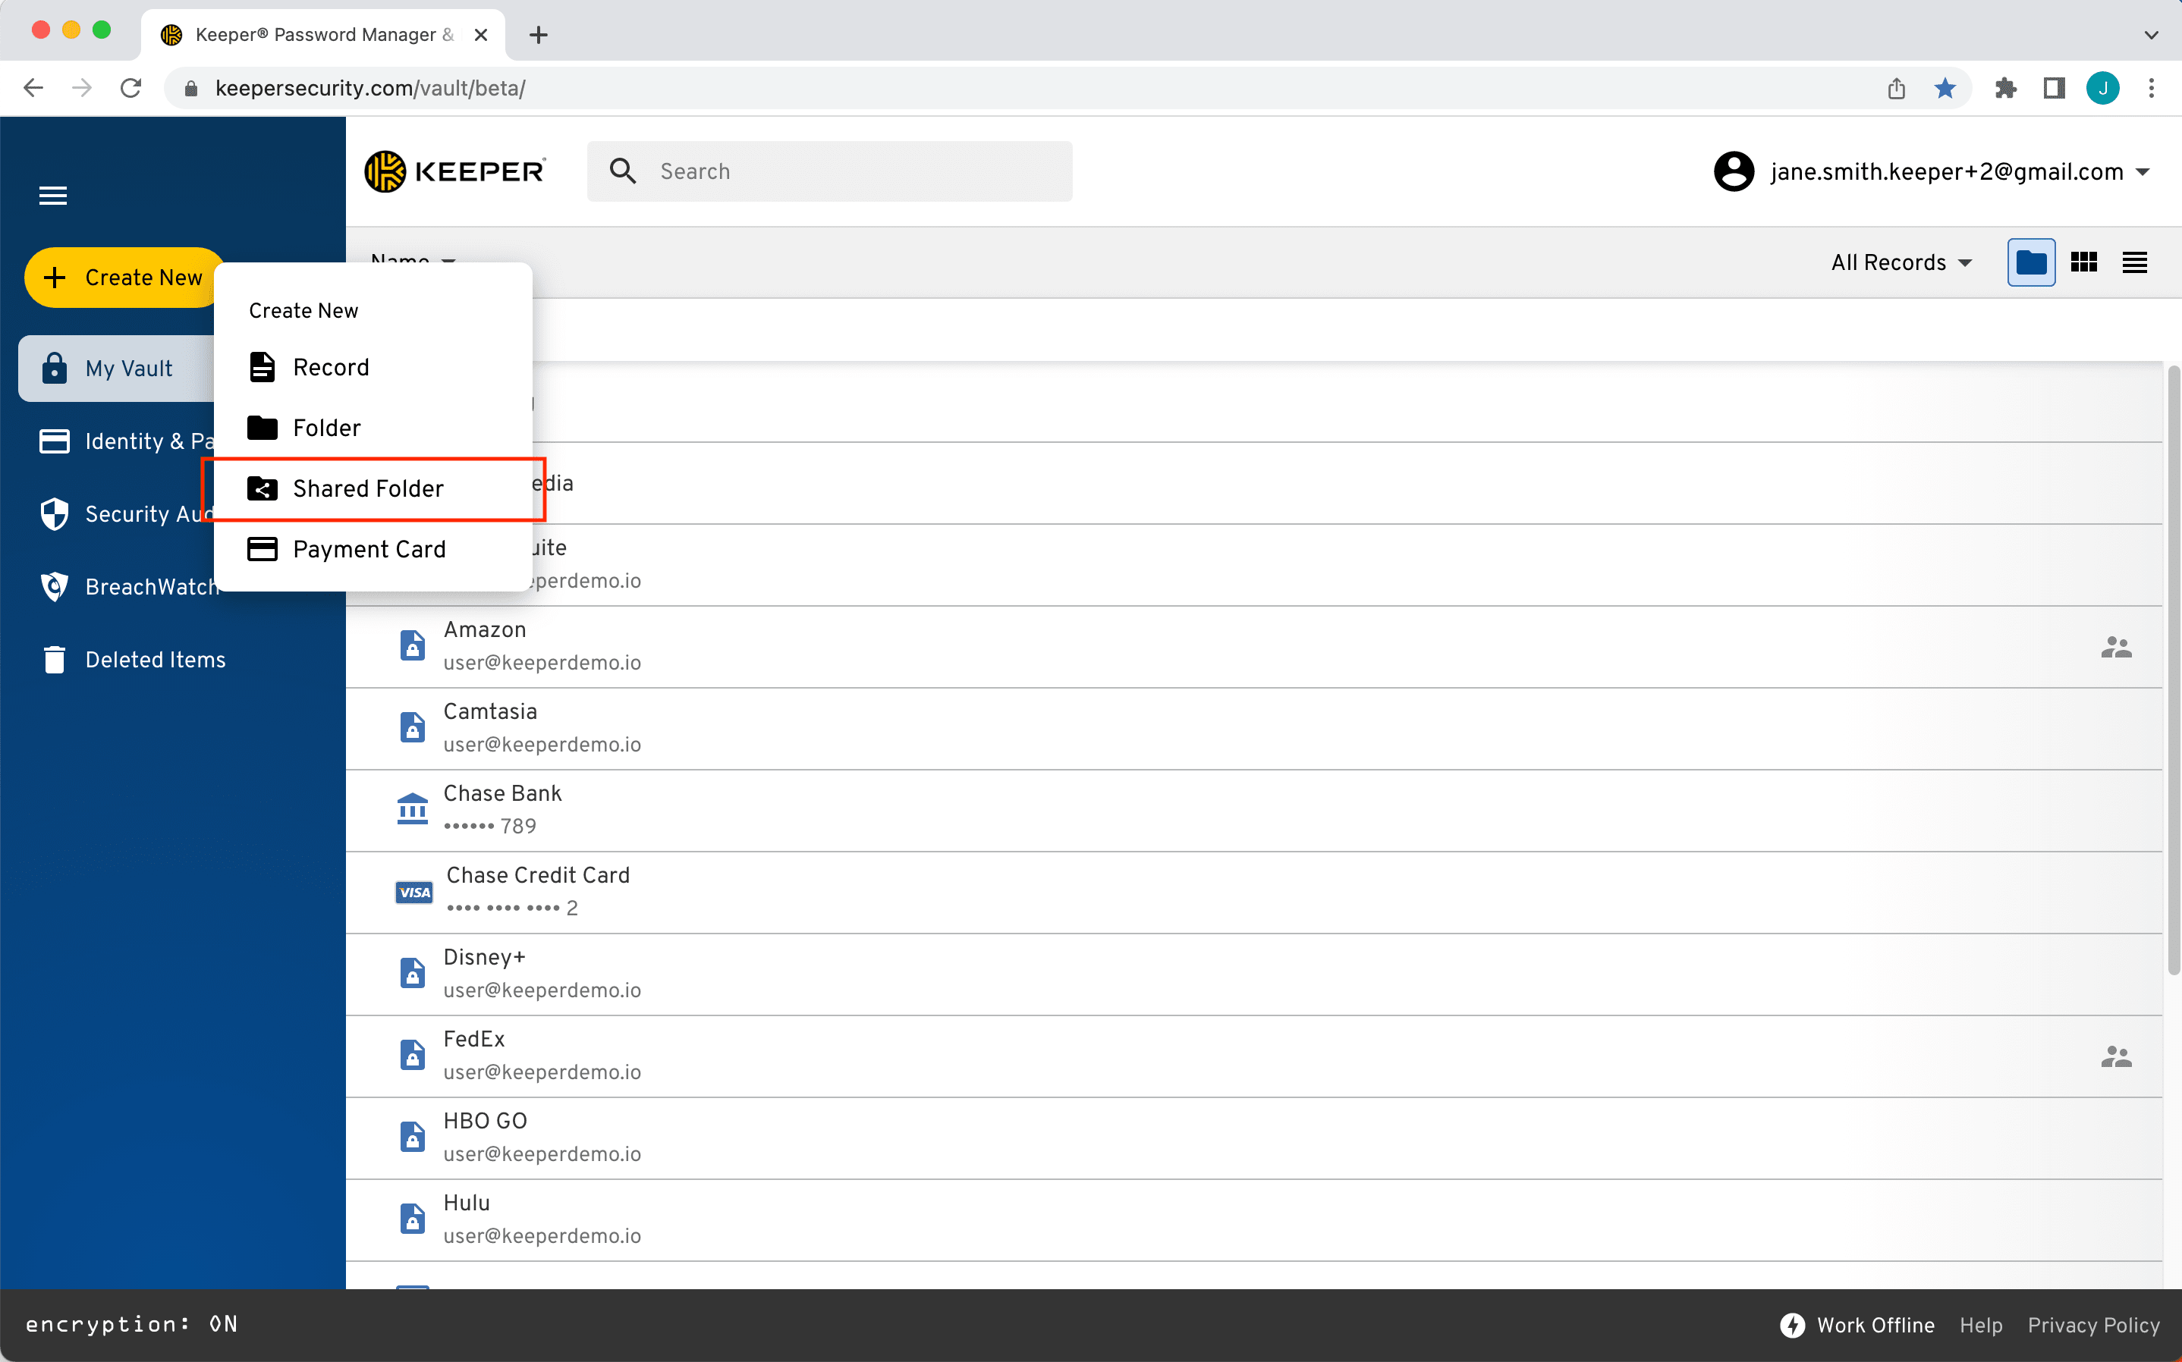Open the Amazon record
The width and height of the screenshot is (2182, 1362).
pos(1253,646)
